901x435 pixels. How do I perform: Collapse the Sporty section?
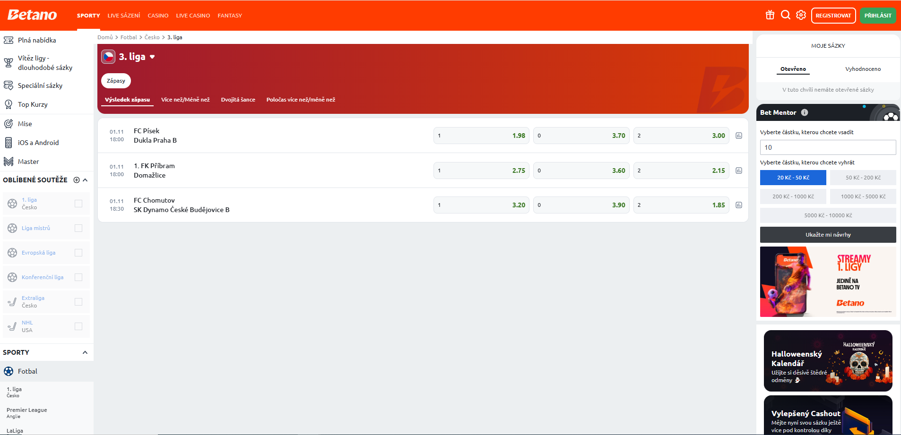(x=85, y=352)
